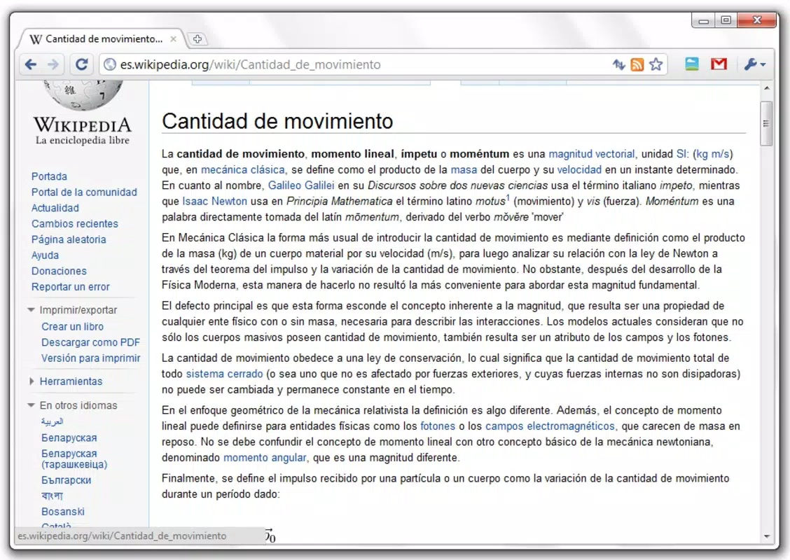790x560 pixels.
Task: Open Cambios recientes
Action: coord(74,223)
